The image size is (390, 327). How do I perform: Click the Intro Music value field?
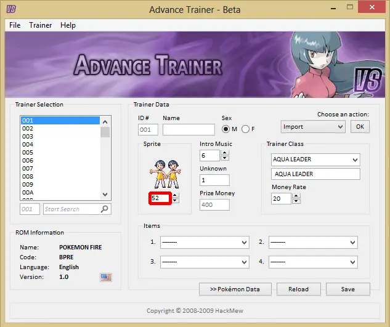coord(209,155)
